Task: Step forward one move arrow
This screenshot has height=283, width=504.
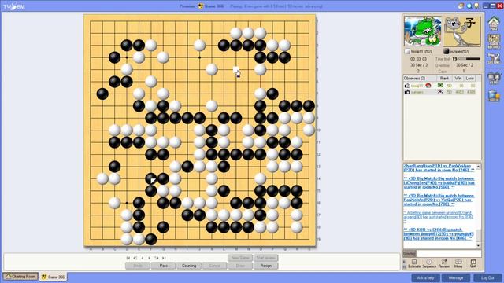Action: click(149, 258)
